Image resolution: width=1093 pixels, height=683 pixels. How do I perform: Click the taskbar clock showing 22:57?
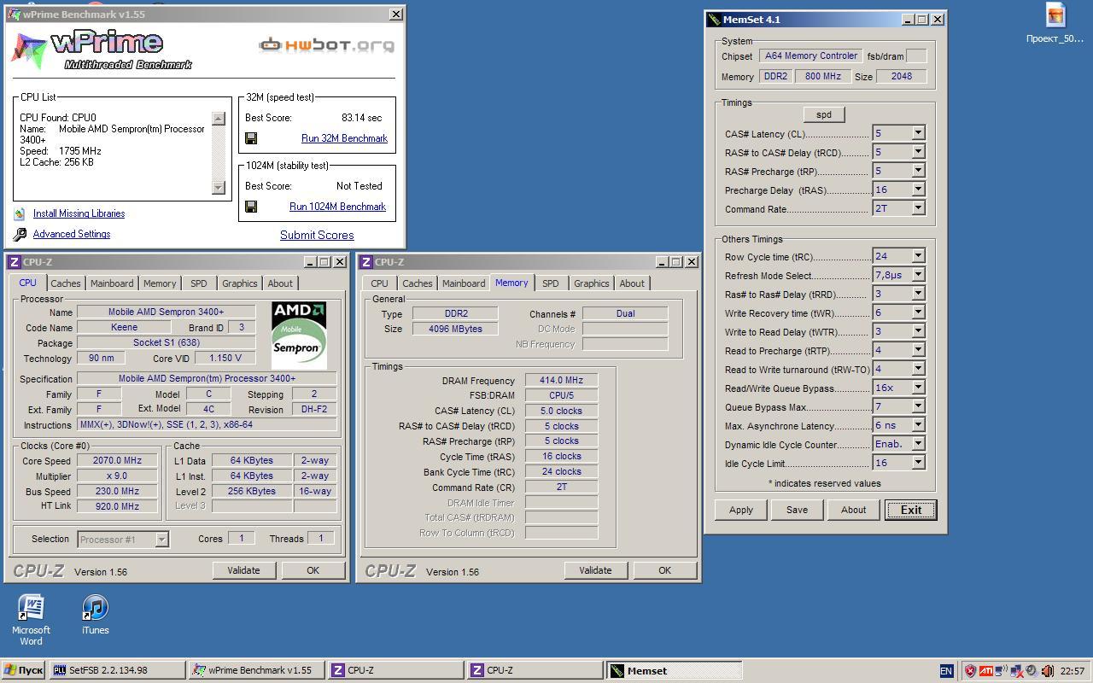[x=1073, y=671]
